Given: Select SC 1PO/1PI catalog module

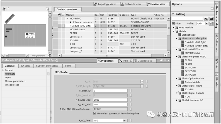Looking at the screenshot, I should tap(190, 68).
